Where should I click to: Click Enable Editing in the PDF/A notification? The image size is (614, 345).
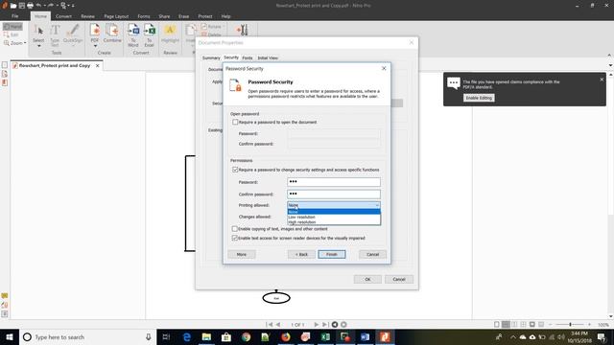479,98
